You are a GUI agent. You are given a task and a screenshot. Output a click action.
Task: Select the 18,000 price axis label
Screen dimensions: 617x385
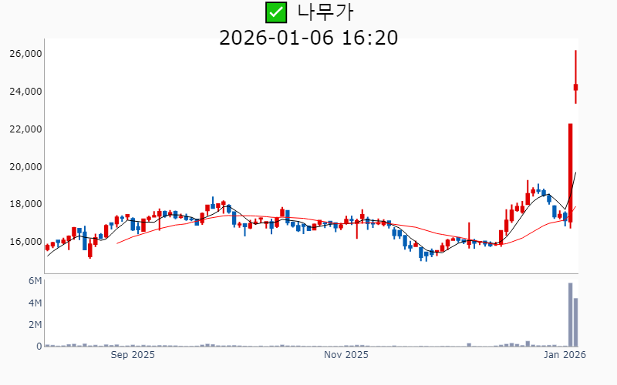tap(25, 204)
